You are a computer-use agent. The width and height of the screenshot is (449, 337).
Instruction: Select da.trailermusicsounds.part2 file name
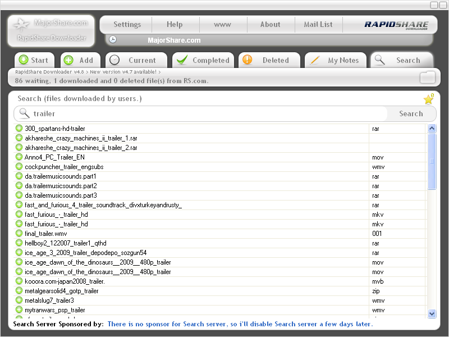(61, 186)
